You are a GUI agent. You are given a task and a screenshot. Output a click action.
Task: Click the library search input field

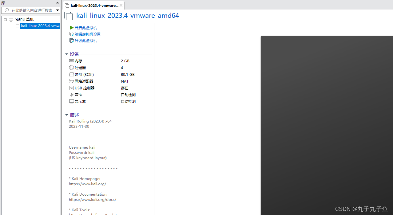coord(32,10)
